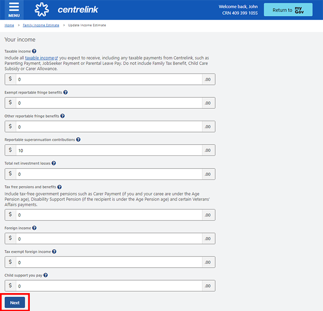Click the 'CRN 409 399 105S' text
The height and width of the screenshot is (311, 323).
[x=240, y=13]
